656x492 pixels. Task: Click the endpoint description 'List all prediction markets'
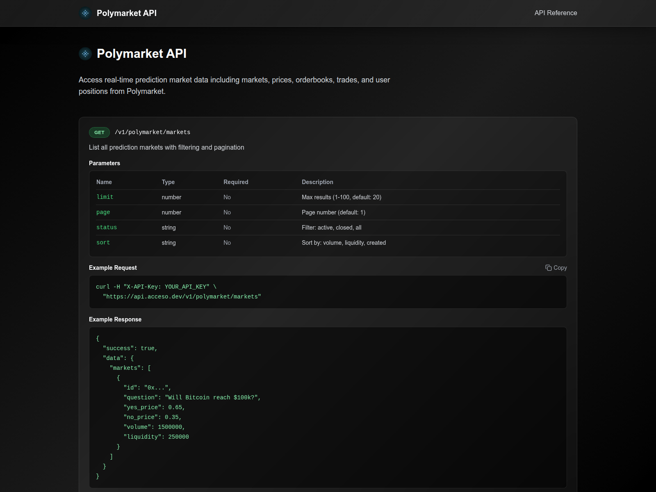pos(166,148)
